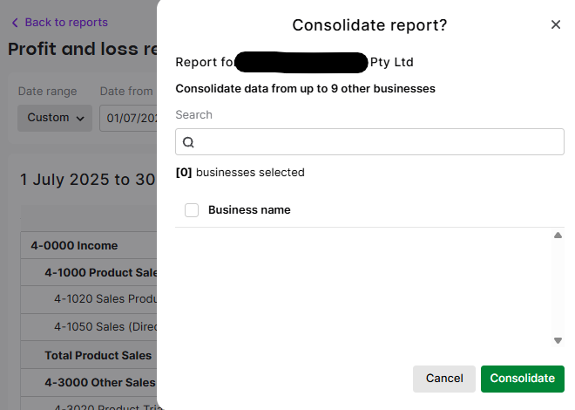Click the business list scrollbar track
Viewport: 575px width, 410px height.
tap(558, 288)
